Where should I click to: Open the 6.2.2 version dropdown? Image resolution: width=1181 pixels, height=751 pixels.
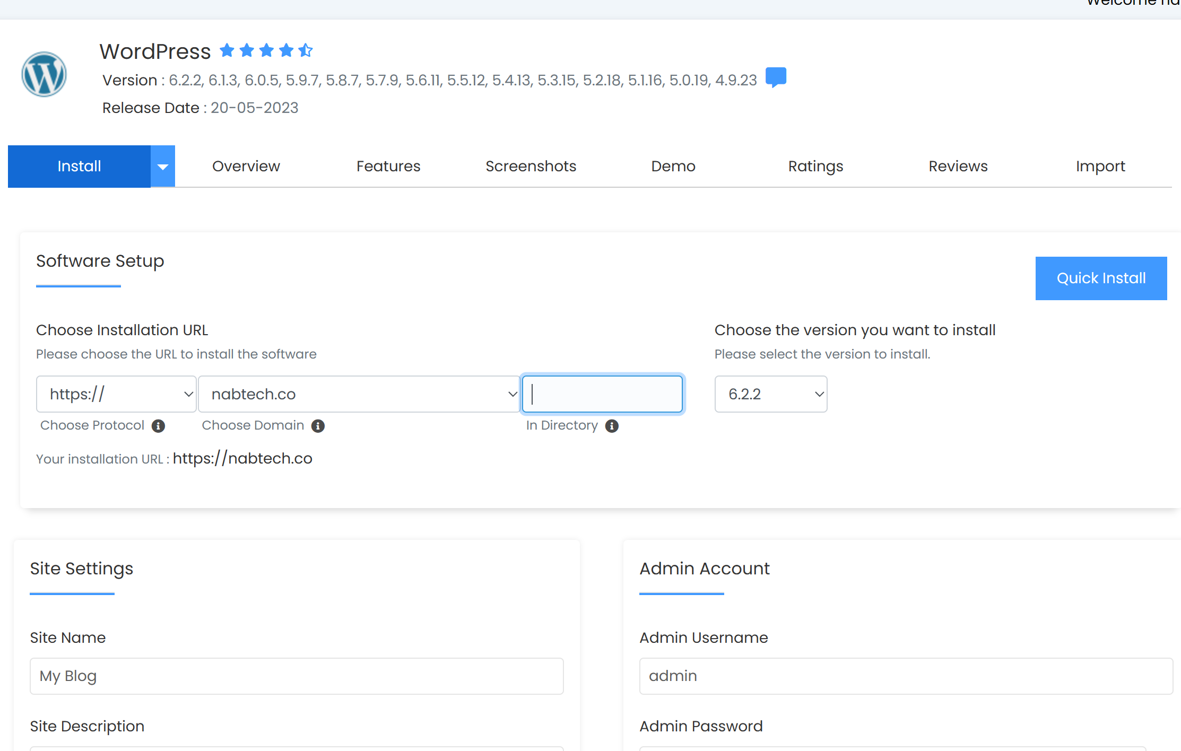click(x=771, y=394)
